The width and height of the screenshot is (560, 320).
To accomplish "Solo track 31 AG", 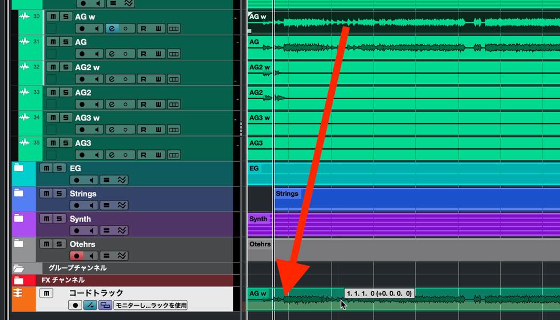I will (x=66, y=42).
